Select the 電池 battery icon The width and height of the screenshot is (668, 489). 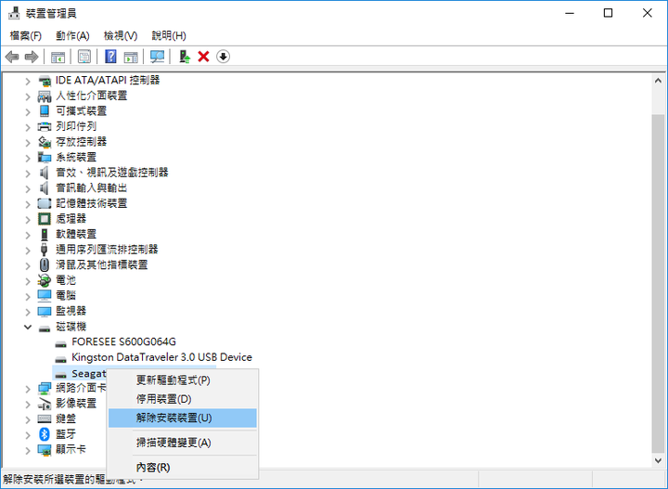(x=45, y=280)
